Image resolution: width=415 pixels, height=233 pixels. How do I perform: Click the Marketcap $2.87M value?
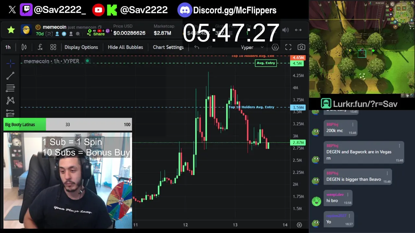tap(162, 33)
